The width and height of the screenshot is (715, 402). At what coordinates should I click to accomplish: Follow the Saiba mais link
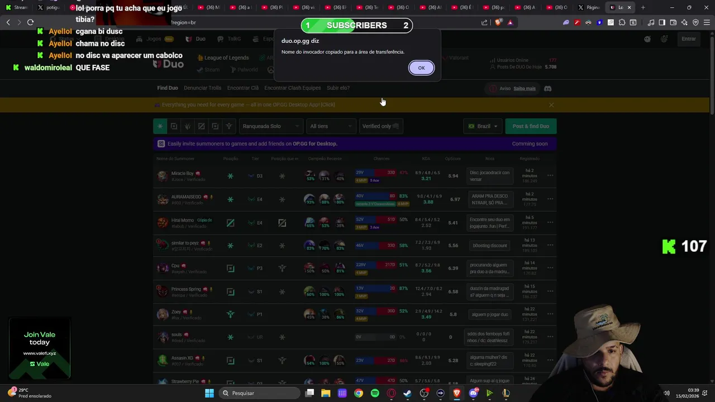(x=525, y=88)
